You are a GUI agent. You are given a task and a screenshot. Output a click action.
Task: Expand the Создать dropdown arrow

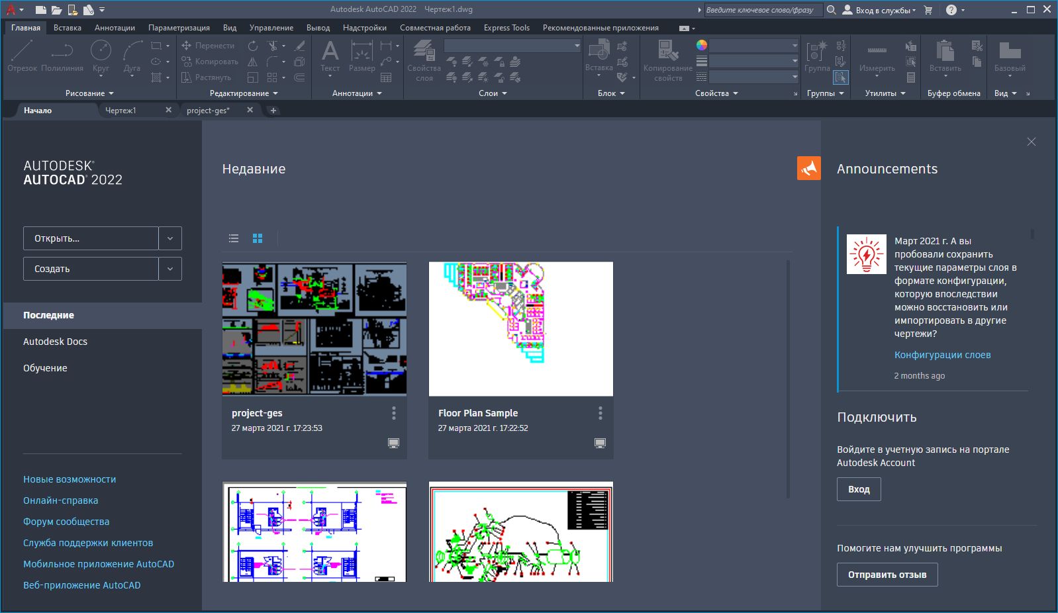[170, 269]
